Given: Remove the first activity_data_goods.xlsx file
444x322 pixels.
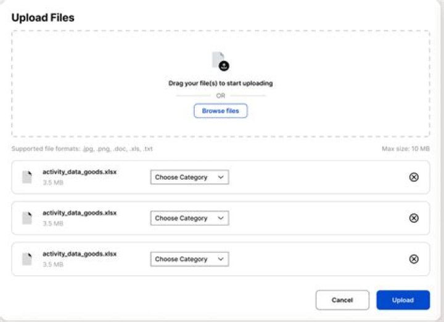Looking at the screenshot, I should [x=414, y=177].
